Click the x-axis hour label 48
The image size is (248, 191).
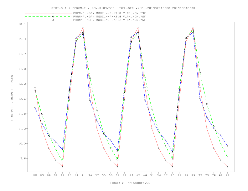pyautogui.click(x=145, y=175)
